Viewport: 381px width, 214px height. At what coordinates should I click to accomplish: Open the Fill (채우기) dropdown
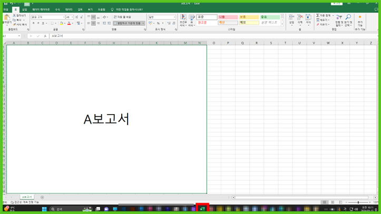(323, 20)
